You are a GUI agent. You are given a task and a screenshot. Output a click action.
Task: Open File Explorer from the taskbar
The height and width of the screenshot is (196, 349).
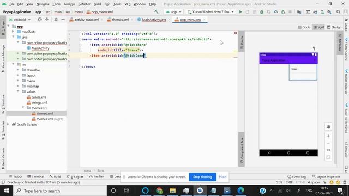pos(173,191)
